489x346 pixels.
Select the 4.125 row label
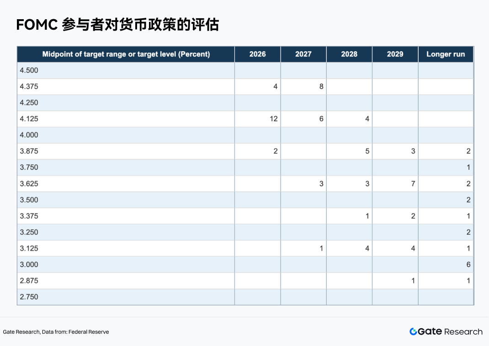coord(29,119)
